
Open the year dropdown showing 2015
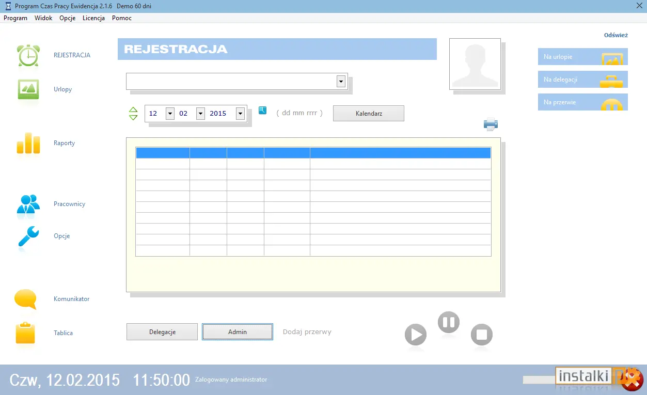point(240,114)
